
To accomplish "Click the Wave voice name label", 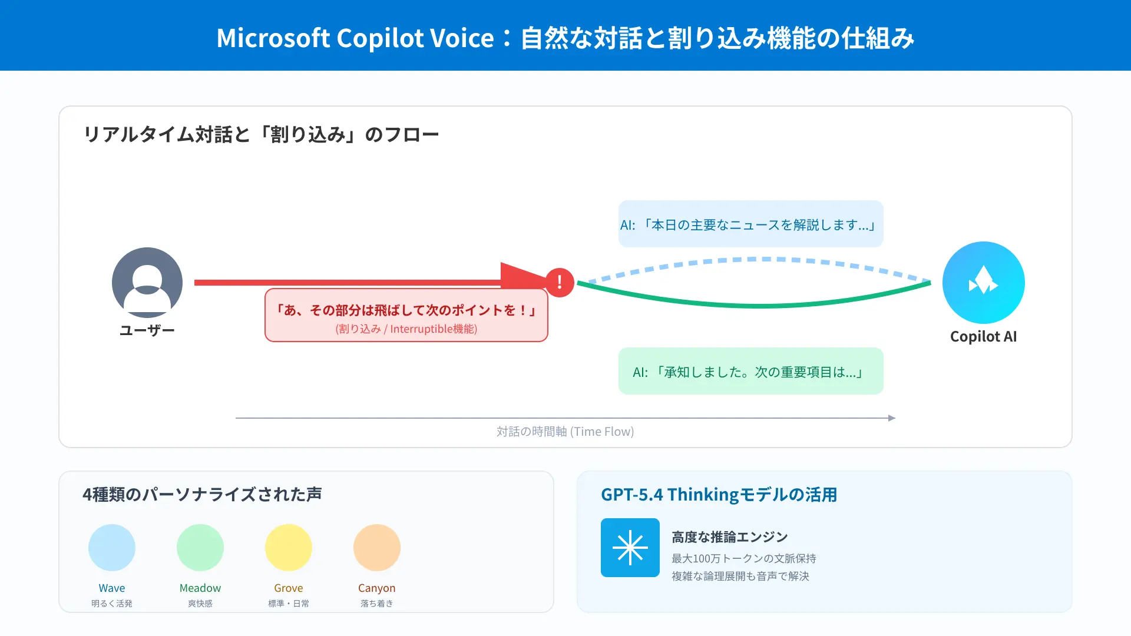I will click(112, 588).
